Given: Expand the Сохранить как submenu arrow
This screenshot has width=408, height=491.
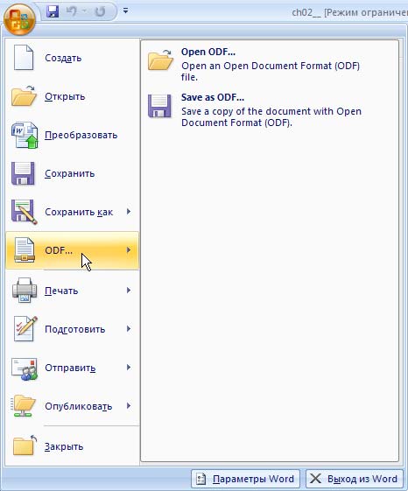Looking at the screenshot, I should (x=129, y=212).
